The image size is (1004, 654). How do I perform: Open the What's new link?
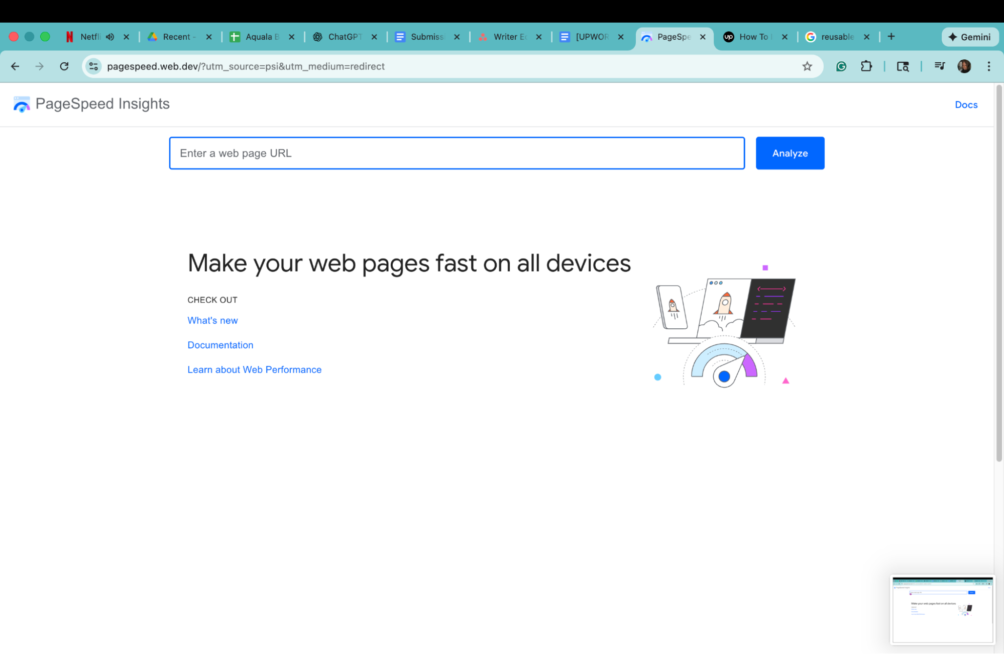(212, 321)
